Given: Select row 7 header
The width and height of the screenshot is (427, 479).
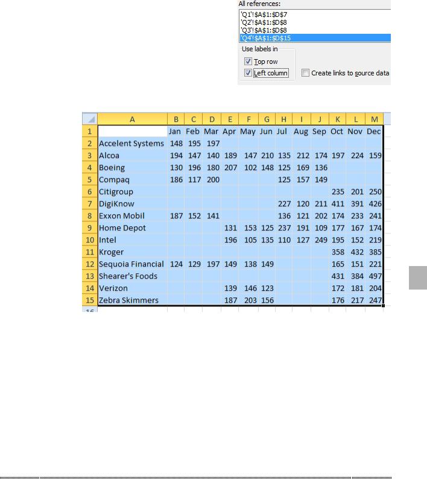Looking at the screenshot, I should click(90, 204).
